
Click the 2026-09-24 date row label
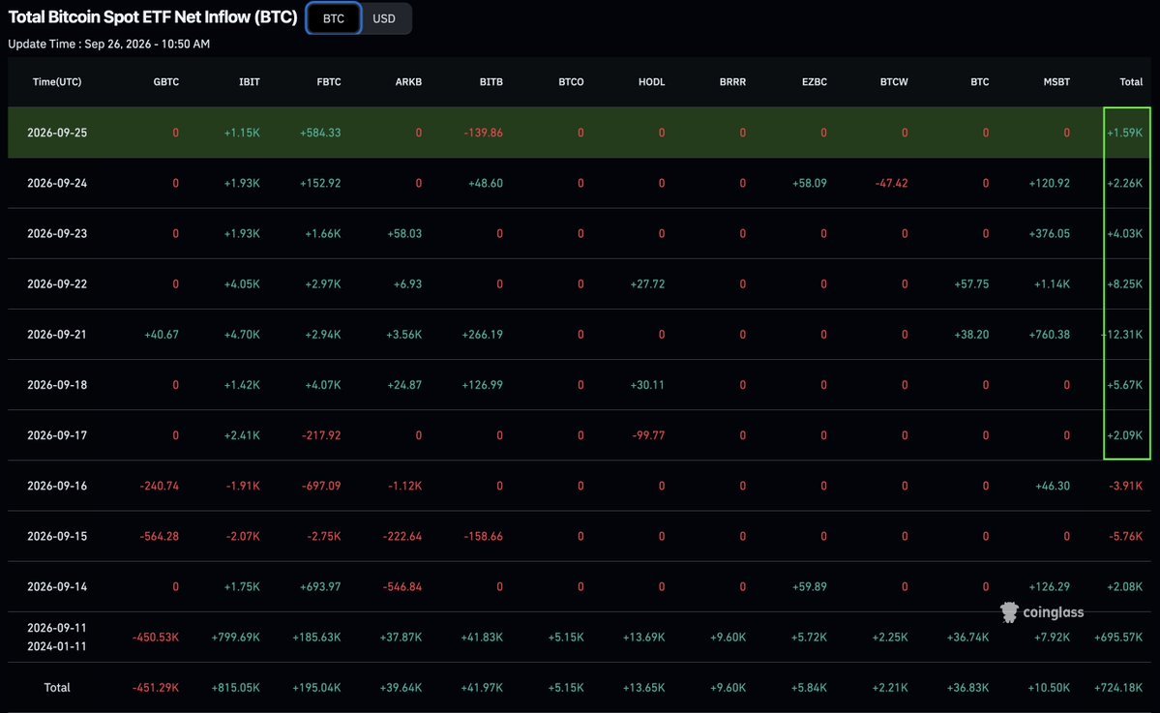coord(57,184)
